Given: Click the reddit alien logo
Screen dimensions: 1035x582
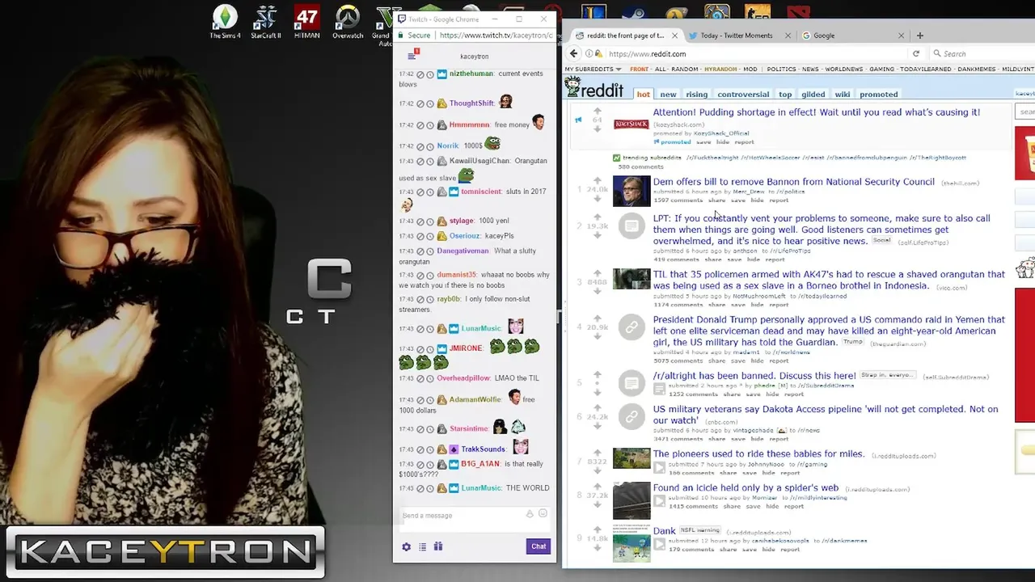Looking at the screenshot, I should point(595,88).
